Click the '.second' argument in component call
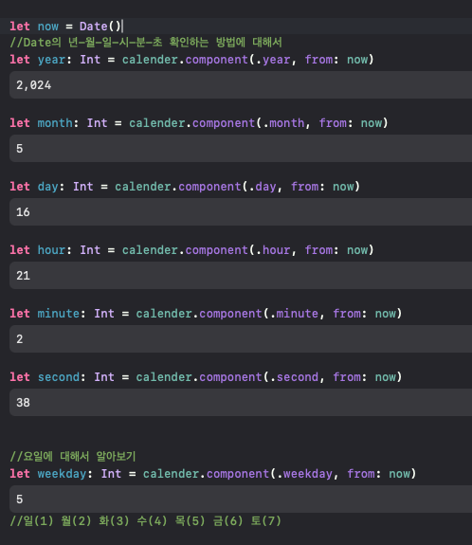 tap(294, 377)
